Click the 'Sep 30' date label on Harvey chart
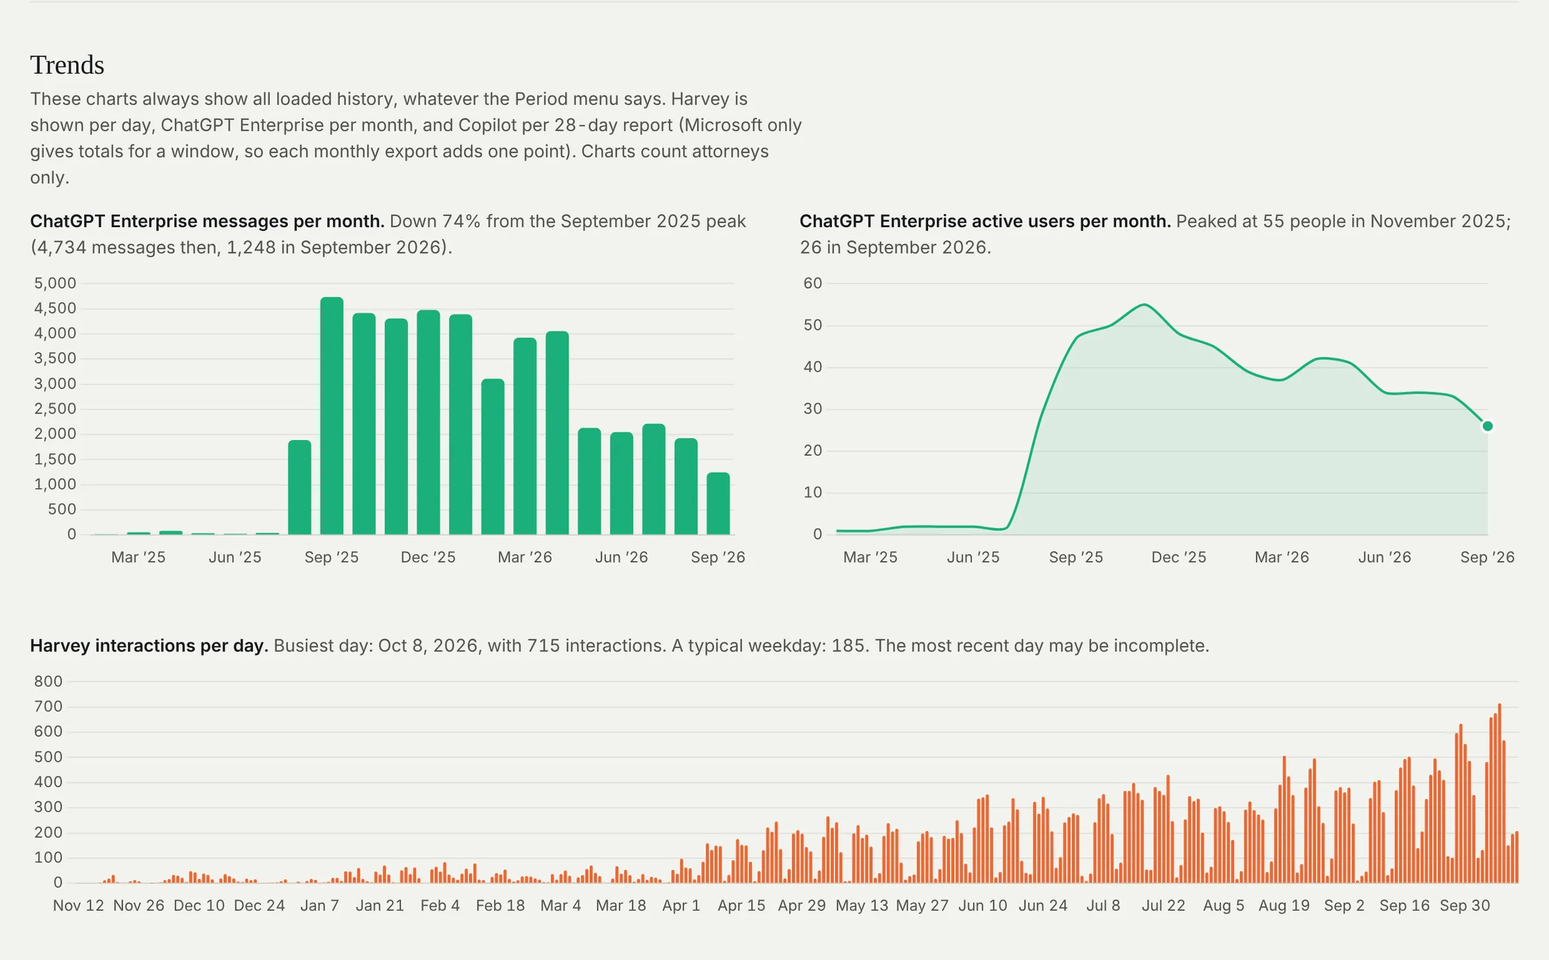1549x960 pixels. click(x=1465, y=906)
